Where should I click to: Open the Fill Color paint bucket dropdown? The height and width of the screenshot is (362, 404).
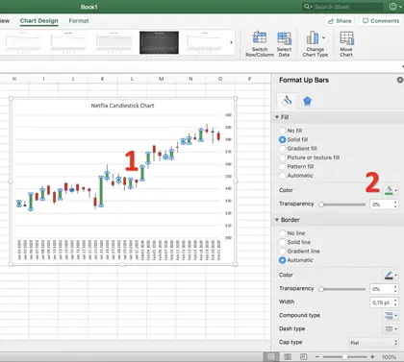click(x=391, y=190)
